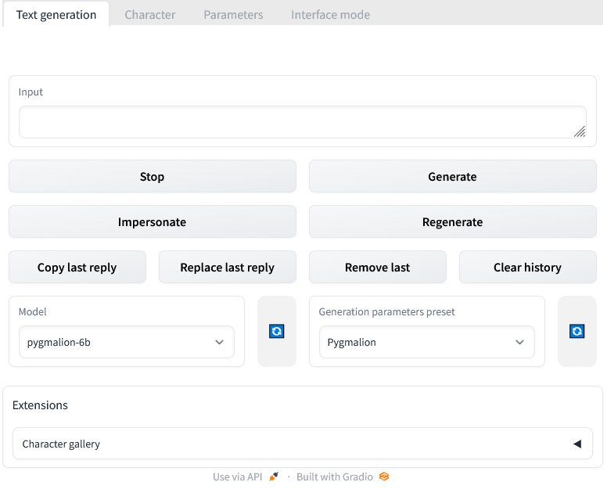607x489 pixels.
Task: Refresh the generation parameters preset list
Action: [x=576, y=331]
